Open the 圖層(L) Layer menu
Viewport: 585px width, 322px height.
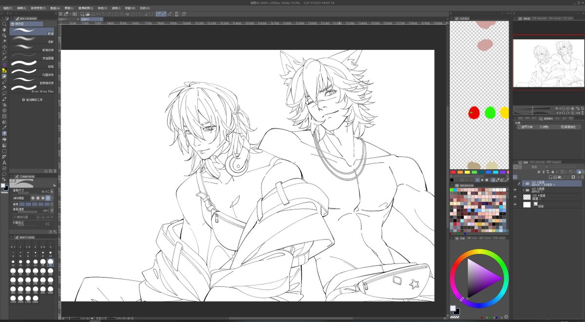(68, 8)
